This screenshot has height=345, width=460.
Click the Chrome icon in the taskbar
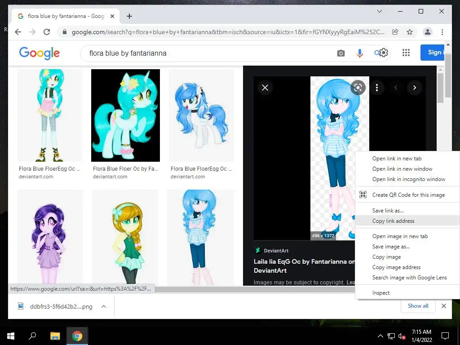click(77, 336)
